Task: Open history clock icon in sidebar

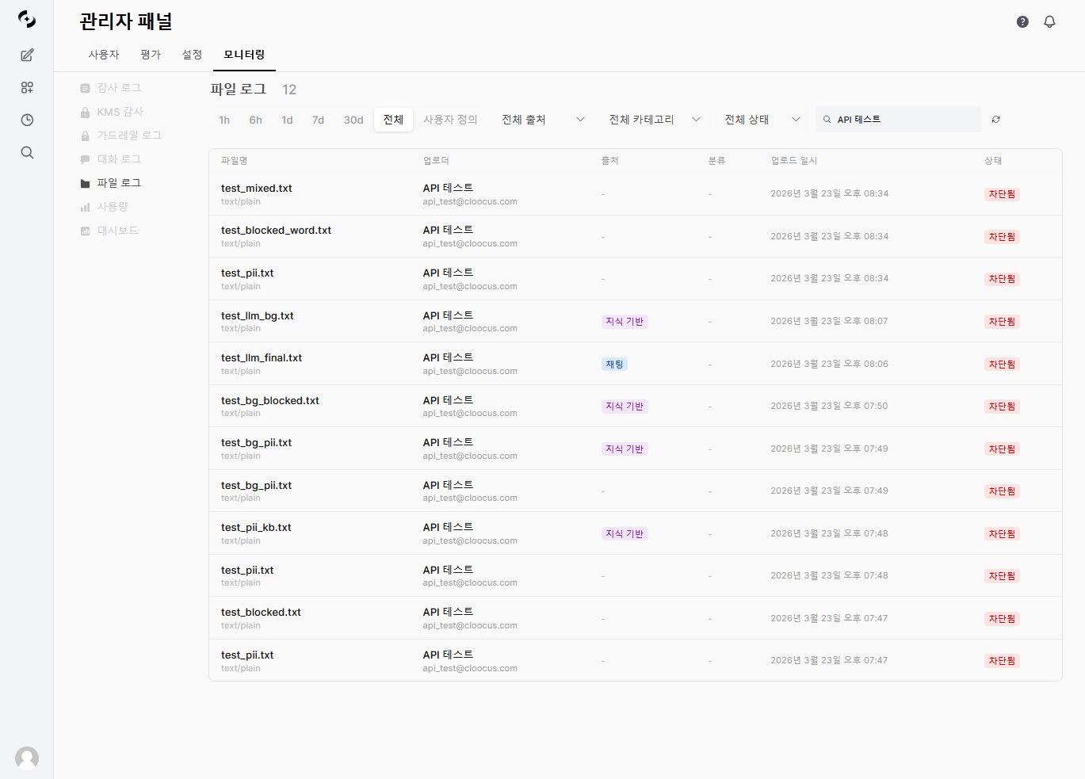Action: coord(27,120)
